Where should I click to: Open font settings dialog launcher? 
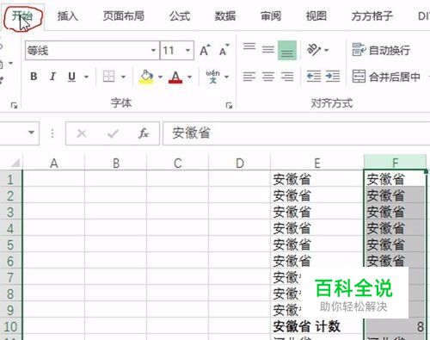pos(229,106)
